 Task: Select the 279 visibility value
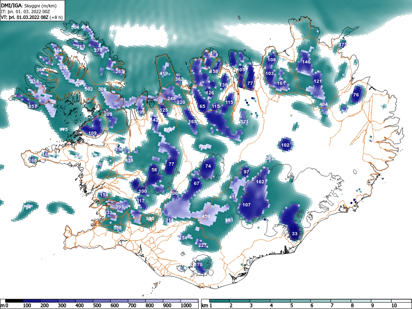98,50
